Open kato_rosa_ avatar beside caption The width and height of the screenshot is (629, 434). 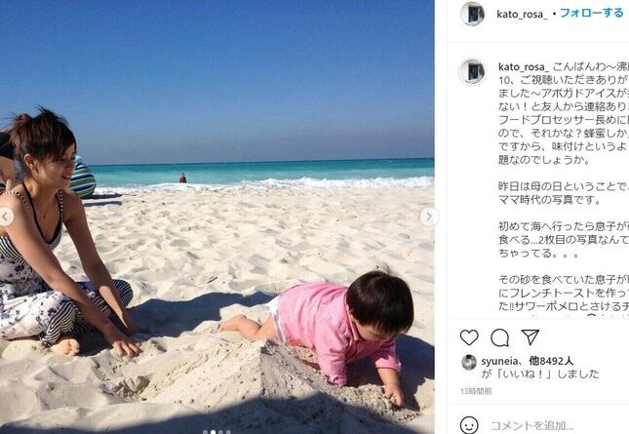472,72
